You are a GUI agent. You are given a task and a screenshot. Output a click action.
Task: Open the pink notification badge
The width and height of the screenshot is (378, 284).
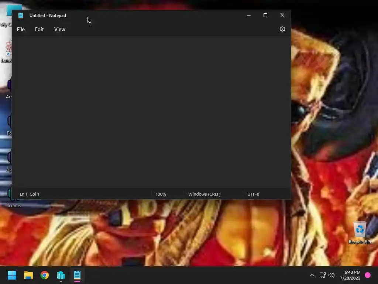[x=368, y=275]
